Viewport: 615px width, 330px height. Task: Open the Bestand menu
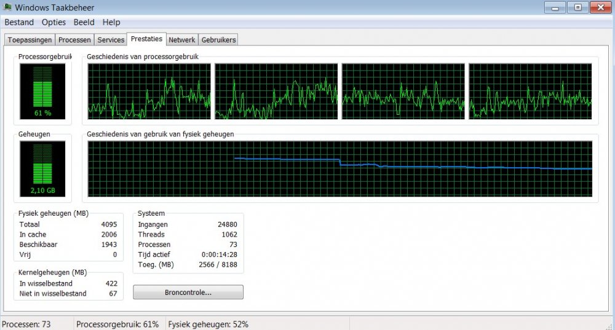[19, 22]
